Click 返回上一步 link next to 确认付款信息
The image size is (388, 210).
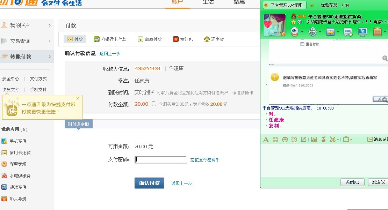coord(110,54)
